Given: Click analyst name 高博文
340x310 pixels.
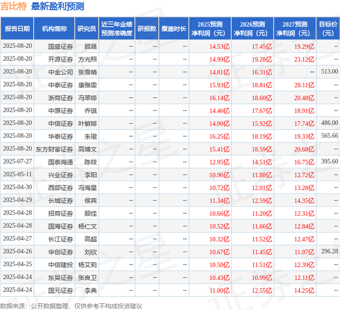Looking at the screenshot, I should tap(87, 149).
